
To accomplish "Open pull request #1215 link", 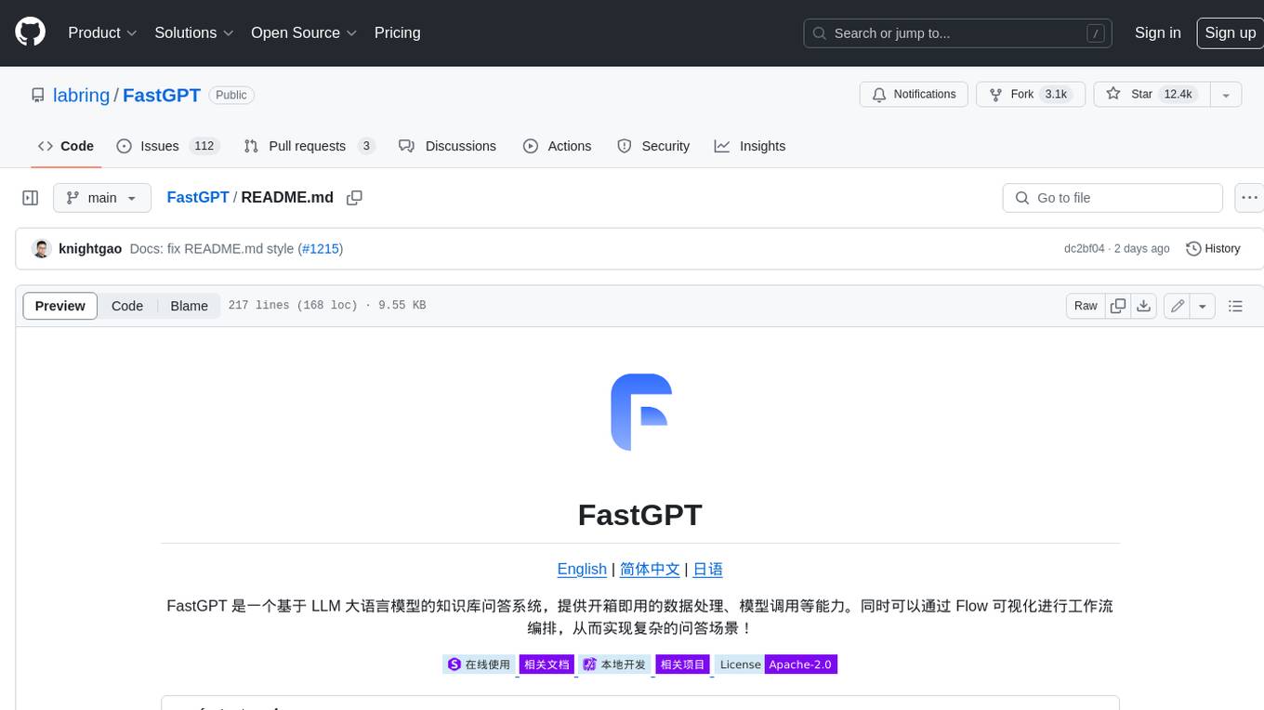I will click(x=321, y=249).
